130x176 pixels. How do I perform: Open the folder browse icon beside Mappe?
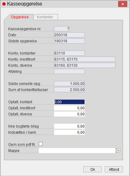[118, 150]
